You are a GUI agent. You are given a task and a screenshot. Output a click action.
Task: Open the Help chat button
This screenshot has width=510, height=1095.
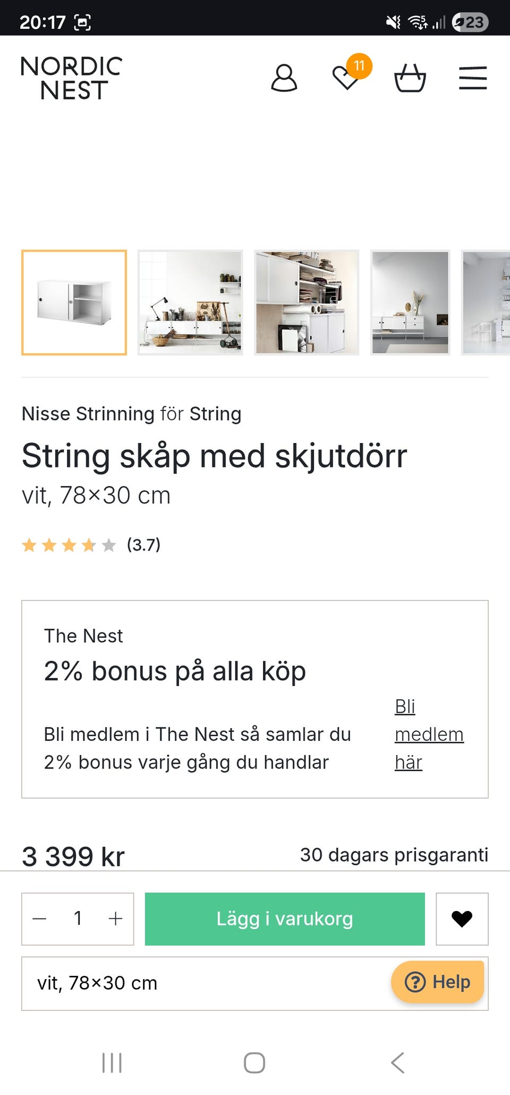[x=438, y=982]
